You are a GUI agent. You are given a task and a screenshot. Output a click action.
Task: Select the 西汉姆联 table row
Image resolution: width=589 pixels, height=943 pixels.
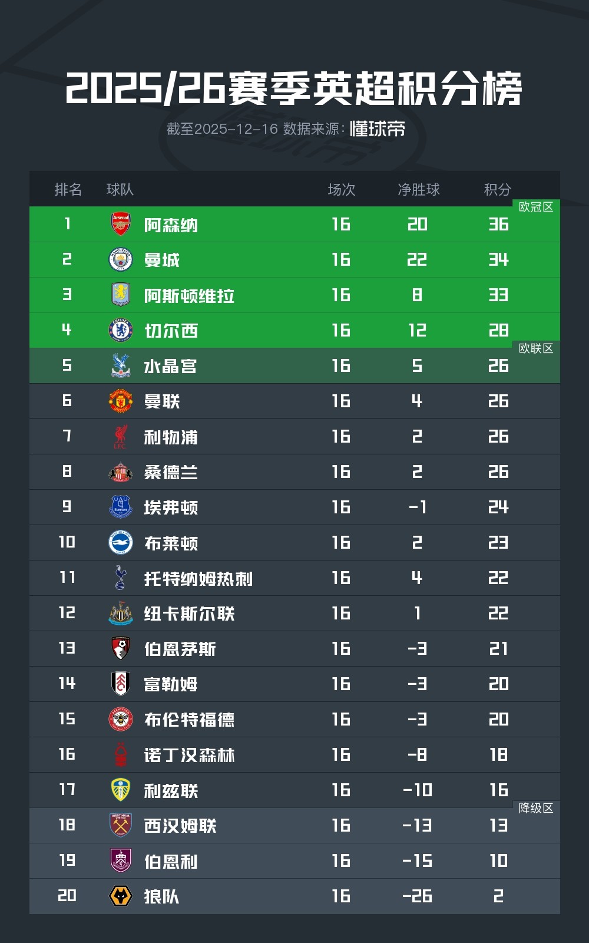[x=294, y=825]
